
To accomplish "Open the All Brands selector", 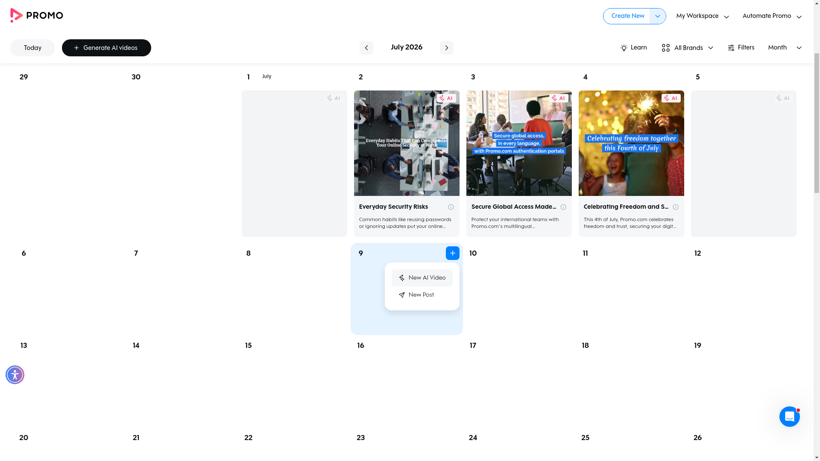I will pyautogui.click(x=687, y=48).
